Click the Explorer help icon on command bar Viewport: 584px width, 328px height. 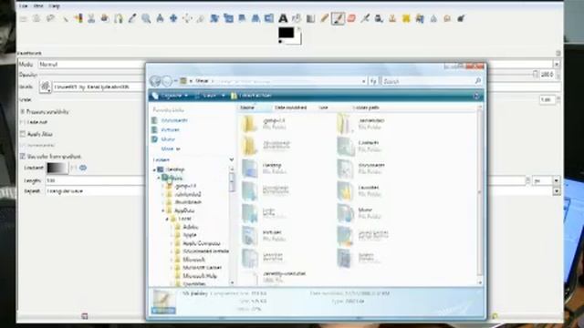pyautogui.click(x=476, y=96)
